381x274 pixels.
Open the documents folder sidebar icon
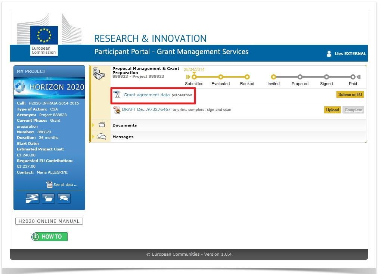pos(48,198)
